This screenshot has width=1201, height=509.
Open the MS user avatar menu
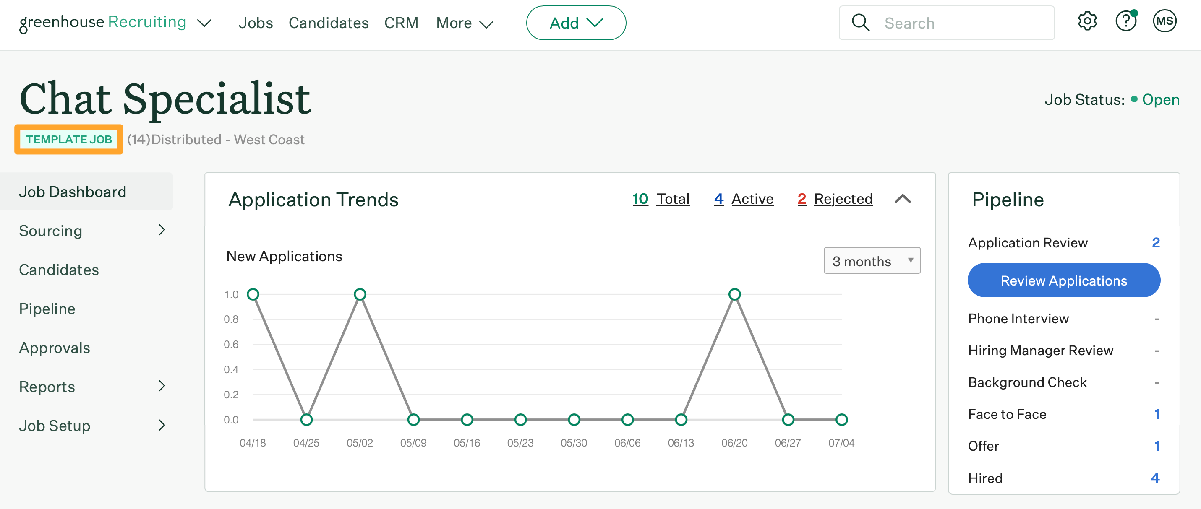tap(1164, 21)
